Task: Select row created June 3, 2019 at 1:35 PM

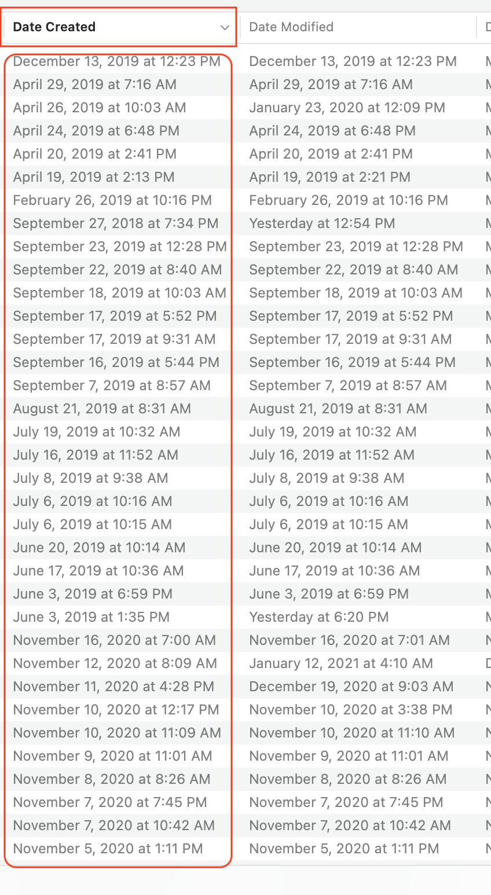Action: point(91,617)
